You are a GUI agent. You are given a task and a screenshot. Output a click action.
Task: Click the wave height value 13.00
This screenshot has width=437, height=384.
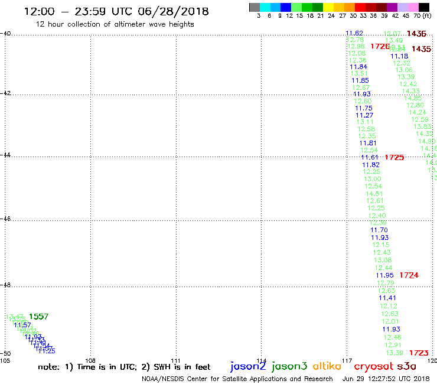tap(373, 179)
